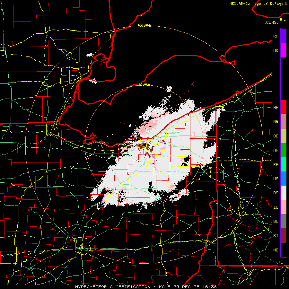Click the HA red legend swatch
The image size is (289, 289).
(x=284, y=107)
